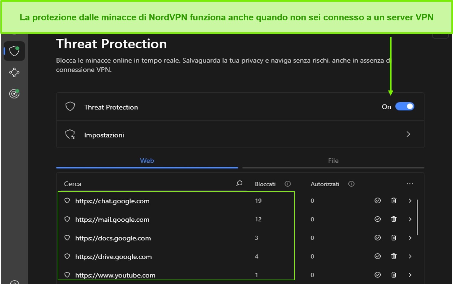Open the info tooltip next to Bloccati
The image size is (453, 284).
(x=288, y=184)
